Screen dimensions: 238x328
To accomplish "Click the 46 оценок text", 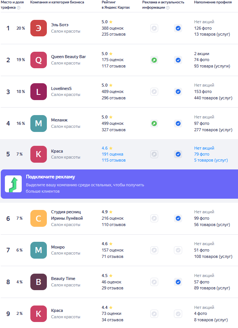I will [111, 282].
